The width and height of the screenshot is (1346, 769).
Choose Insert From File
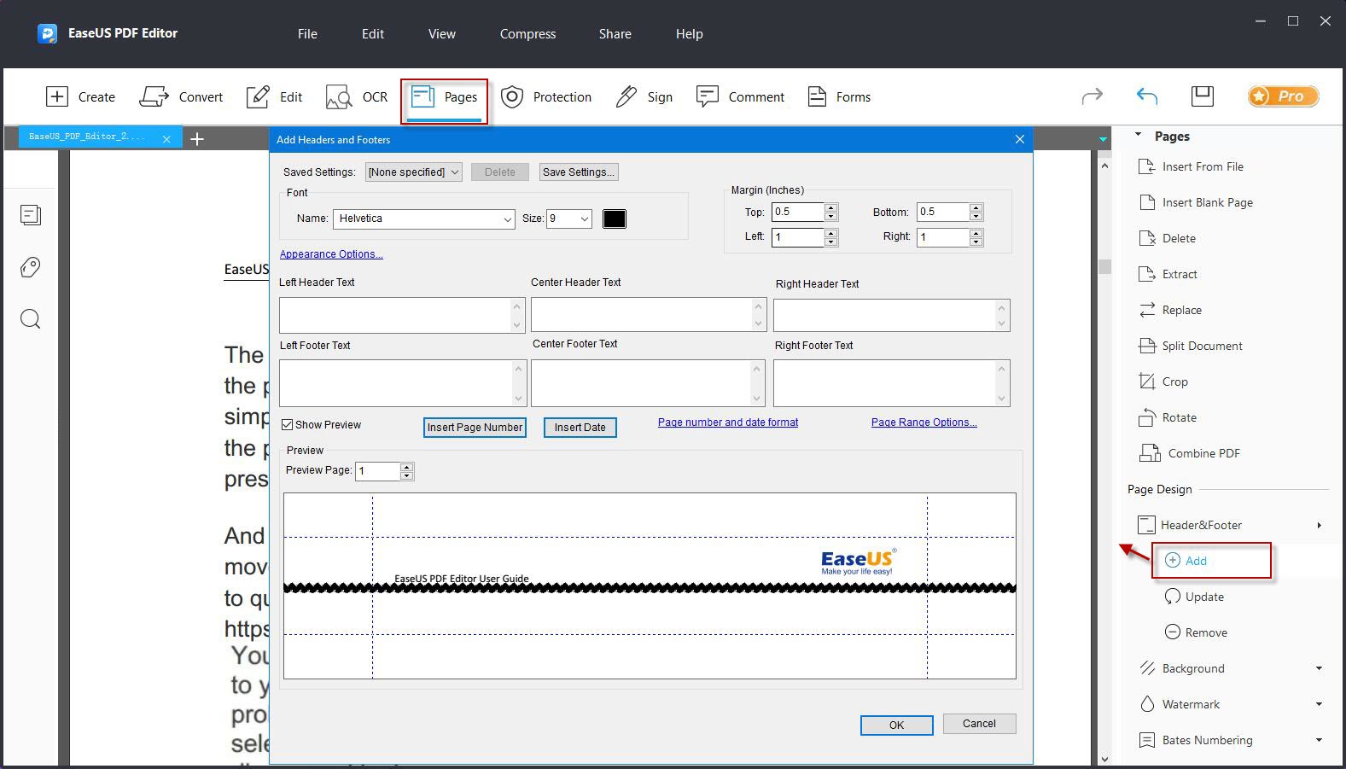[x=1191, y=166]
